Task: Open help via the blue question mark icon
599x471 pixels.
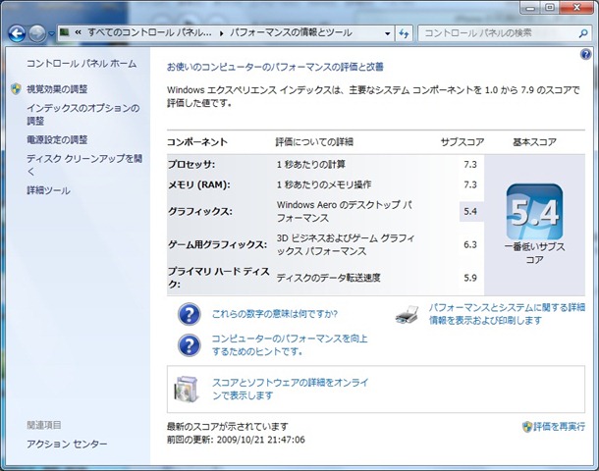Action: (585, 55)
